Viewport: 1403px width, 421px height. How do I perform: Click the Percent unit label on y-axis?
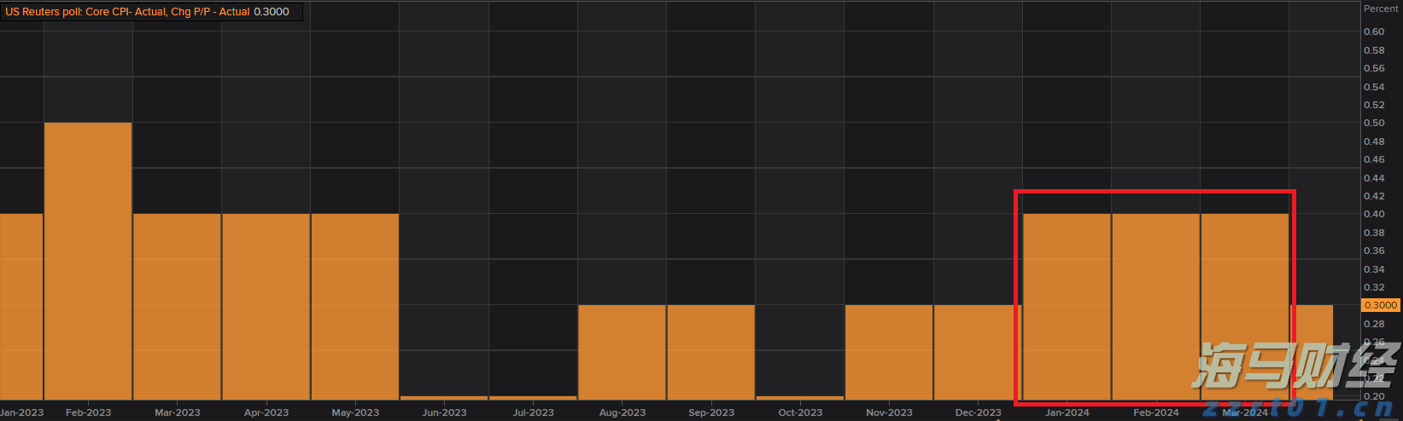(x=1381, y=9)
